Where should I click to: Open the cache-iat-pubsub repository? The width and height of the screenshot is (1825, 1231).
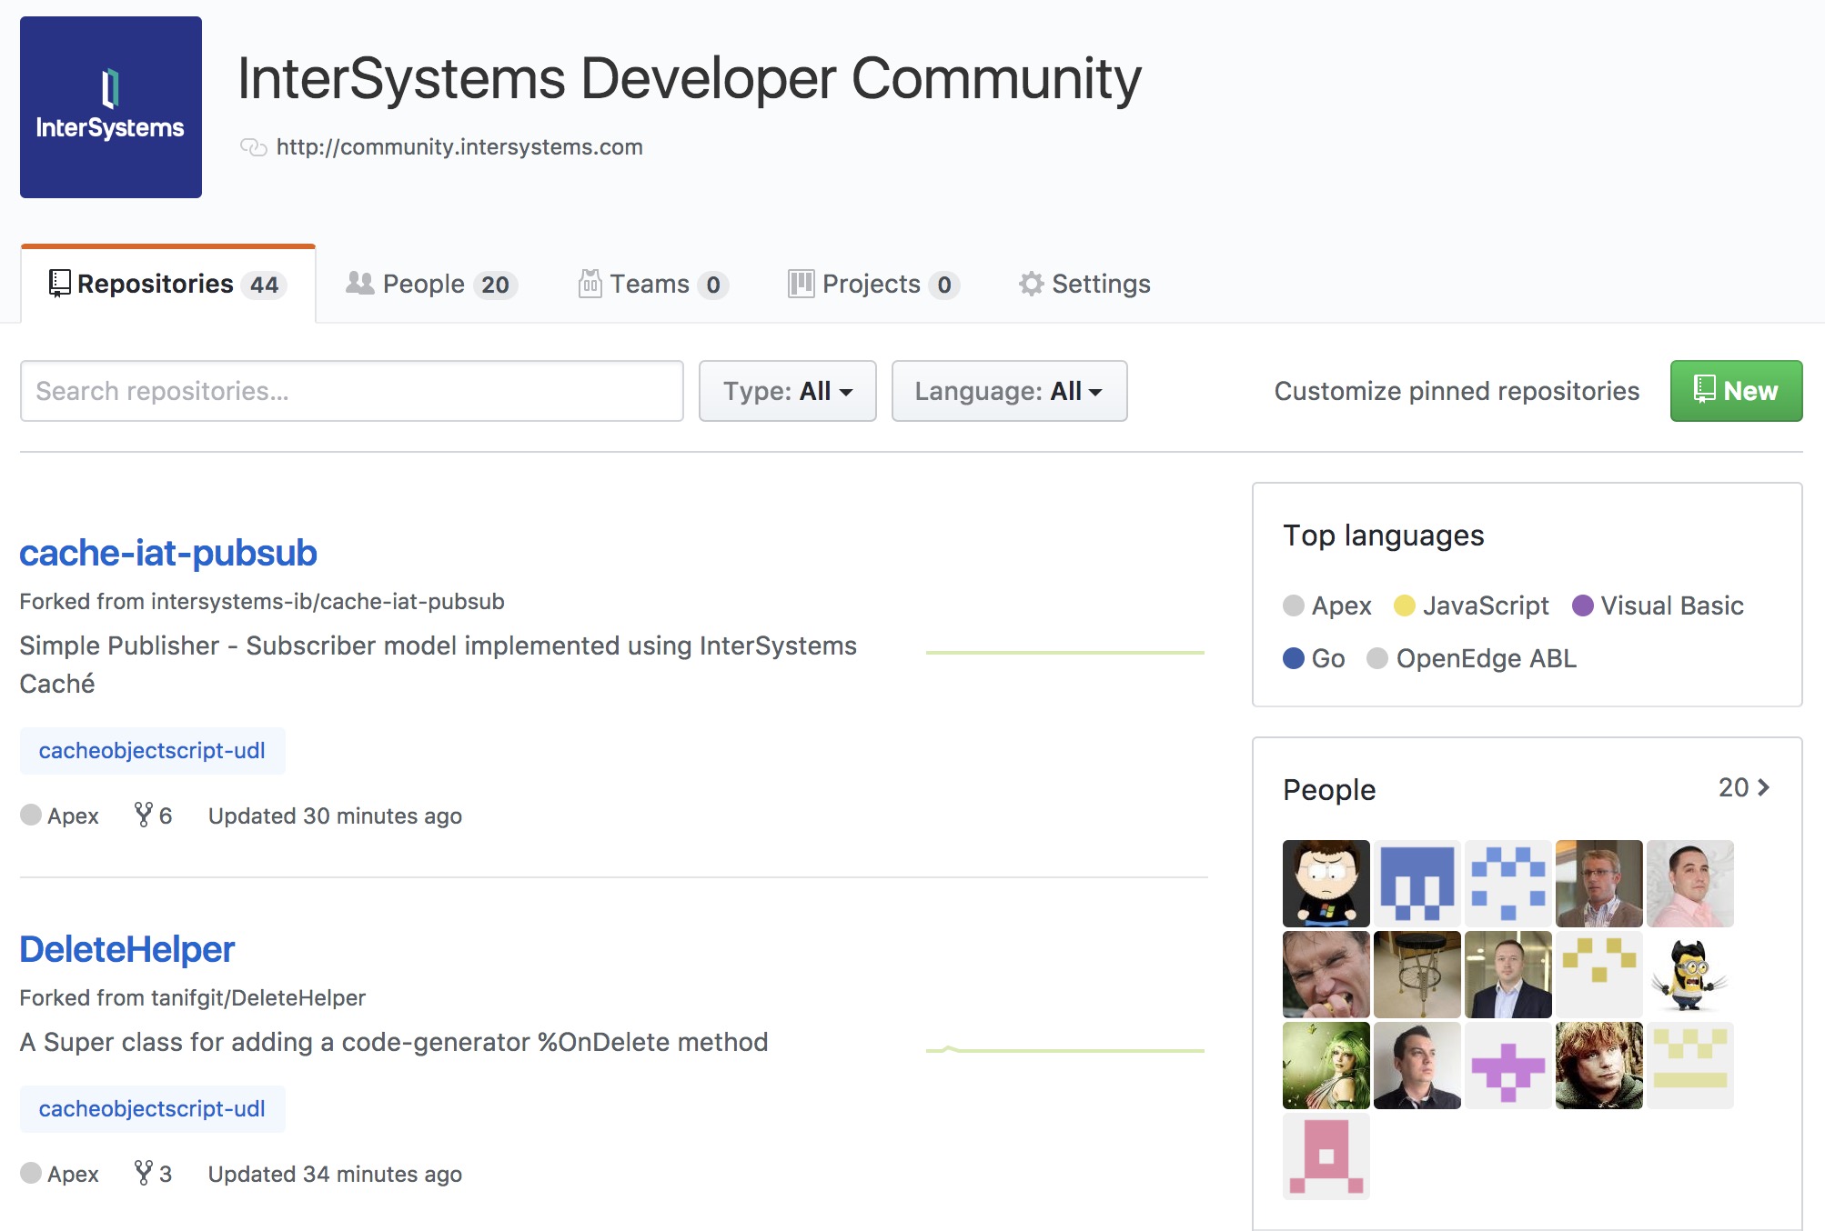tap(168, 553)
